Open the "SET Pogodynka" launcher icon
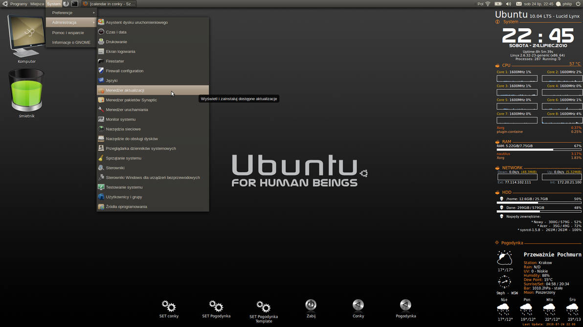Image resolution: width=583 pixels, height=327 pixels. [x=216, y=307]
